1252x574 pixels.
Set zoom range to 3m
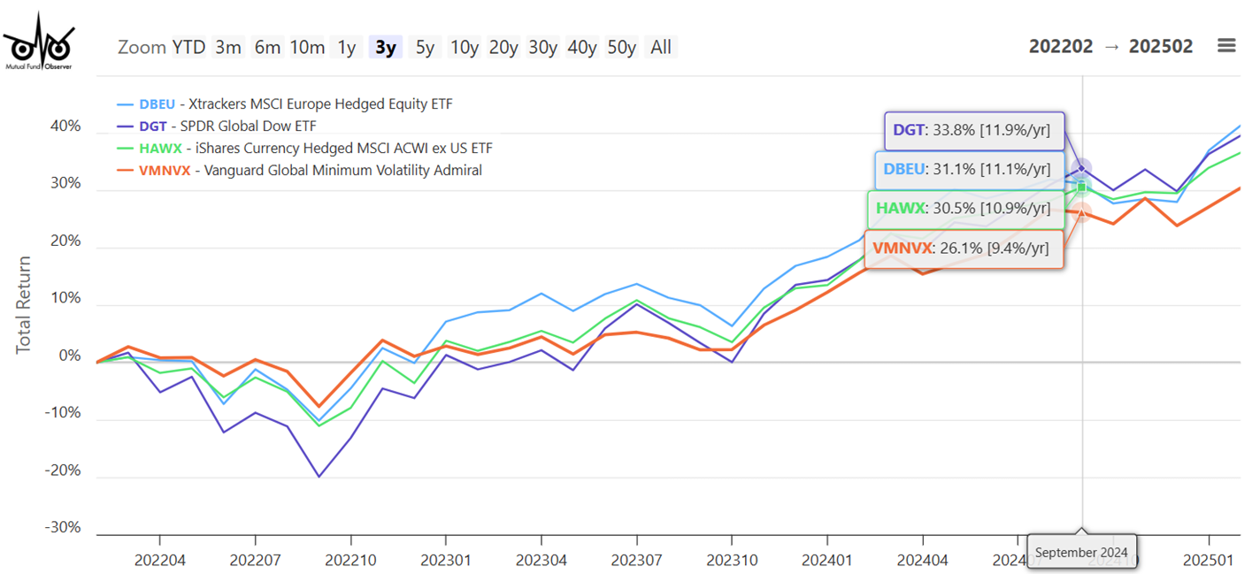[228, 47]
